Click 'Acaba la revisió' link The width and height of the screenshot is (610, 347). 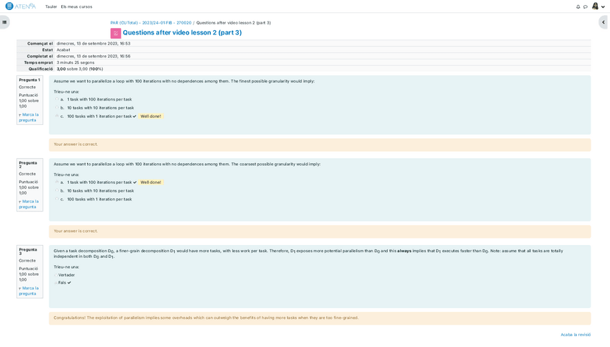(575, 335)
